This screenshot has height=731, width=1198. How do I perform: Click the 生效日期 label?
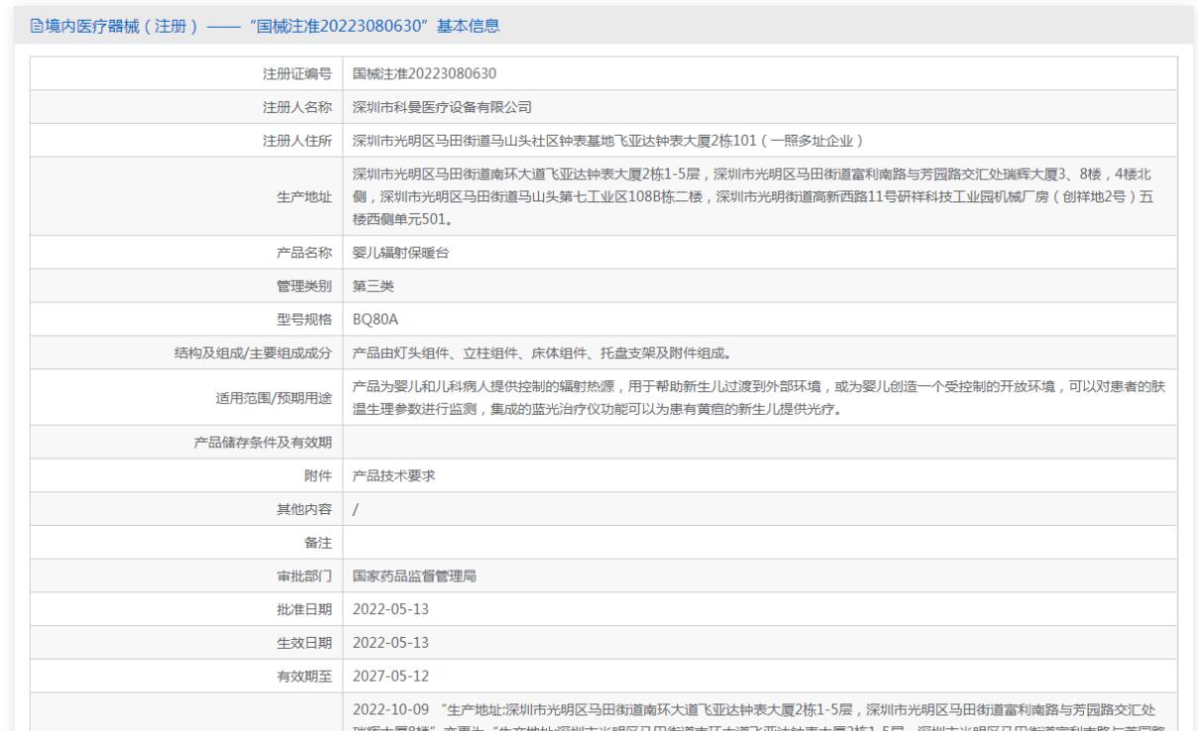(305, 644)
